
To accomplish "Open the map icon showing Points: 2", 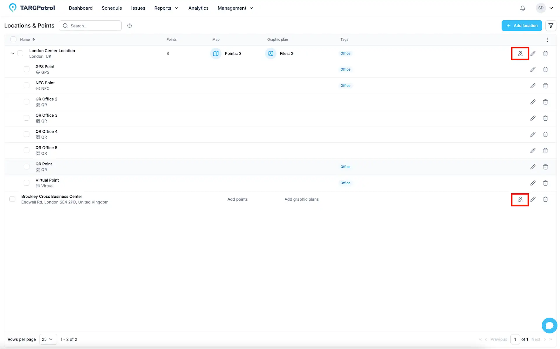I will tap(216, 54).
